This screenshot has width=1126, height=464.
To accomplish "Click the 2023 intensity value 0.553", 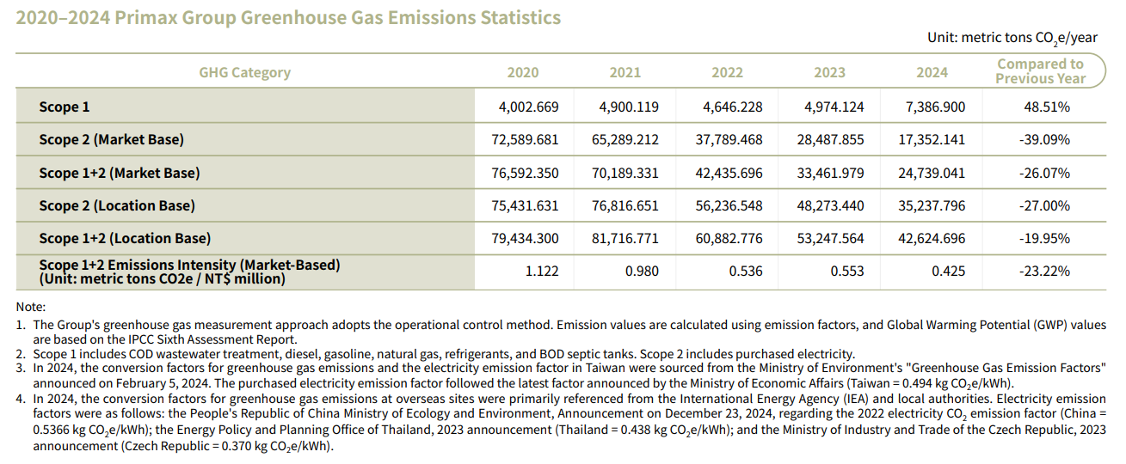I will (848, 271).
